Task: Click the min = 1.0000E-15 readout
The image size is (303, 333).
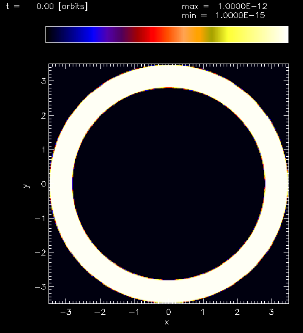Action: coord(224,16)
